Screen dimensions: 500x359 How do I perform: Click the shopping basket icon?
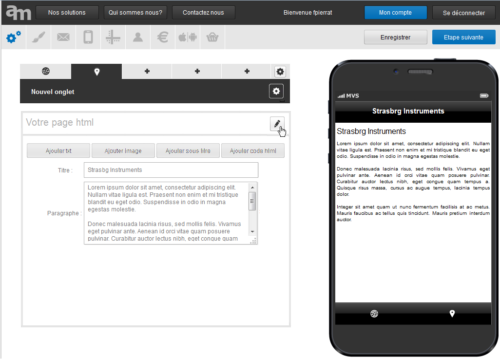tap(212, 37)
